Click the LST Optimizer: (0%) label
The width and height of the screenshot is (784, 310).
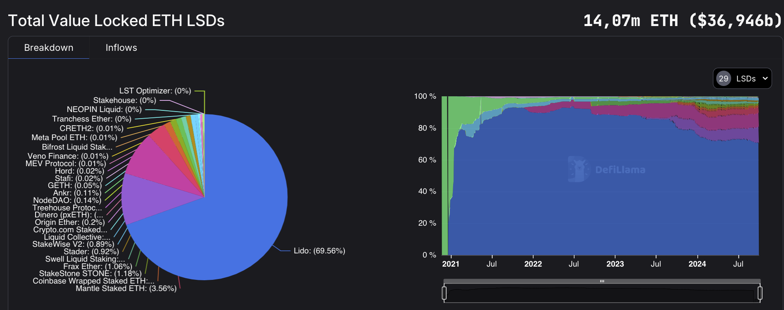pyautogui.click(x=155, y=91)
